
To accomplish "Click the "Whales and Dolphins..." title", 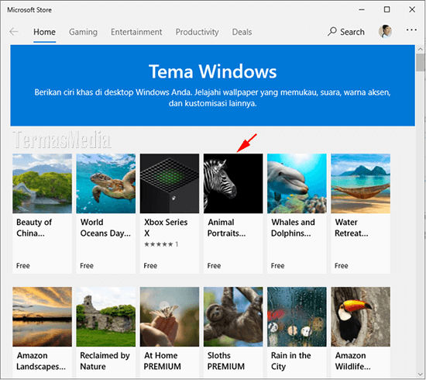I will [293, 228].
